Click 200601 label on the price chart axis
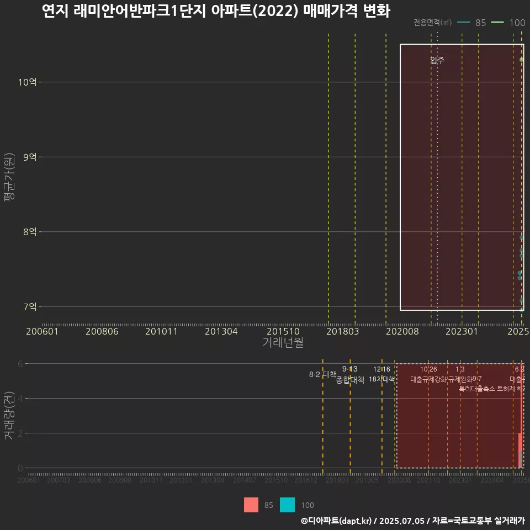Screen dimensions: 530x530 [42, 331]
